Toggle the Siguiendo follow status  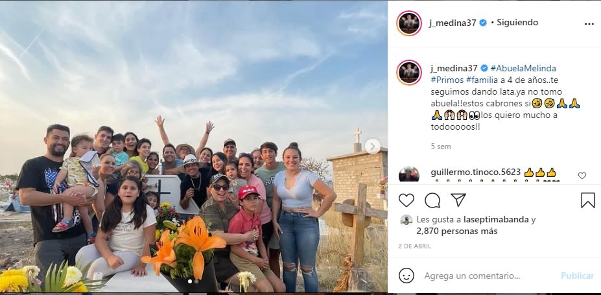(517, 23)
